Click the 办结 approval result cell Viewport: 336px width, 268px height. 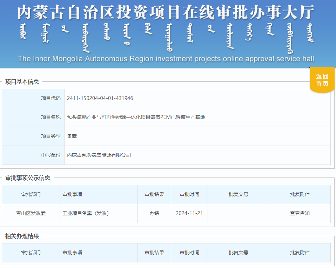(154, 213)
